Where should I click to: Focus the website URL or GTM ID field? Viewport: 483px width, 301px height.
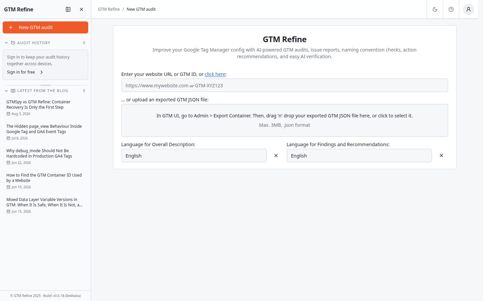pyautogui.click(x=284, y=85)
